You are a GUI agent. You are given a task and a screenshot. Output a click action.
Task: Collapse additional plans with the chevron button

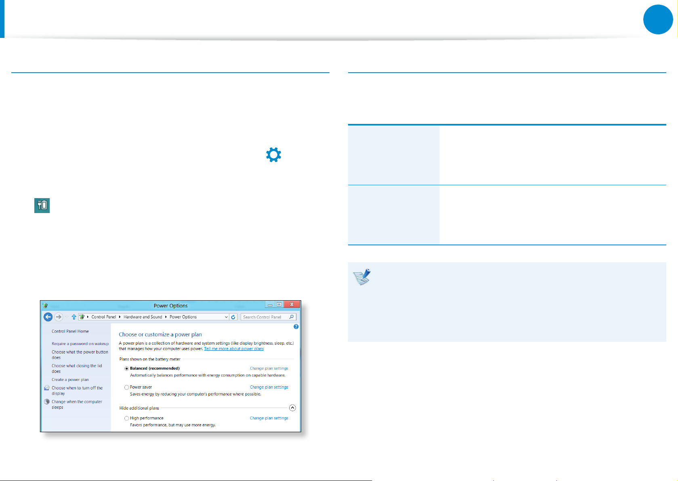292,408
